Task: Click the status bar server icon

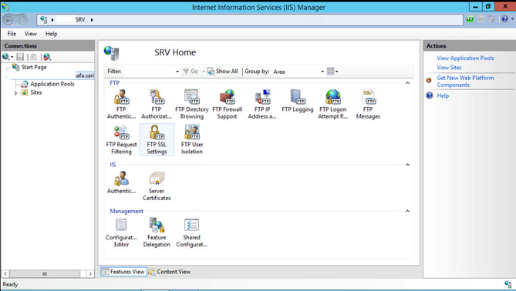Action: coord(508,284)
